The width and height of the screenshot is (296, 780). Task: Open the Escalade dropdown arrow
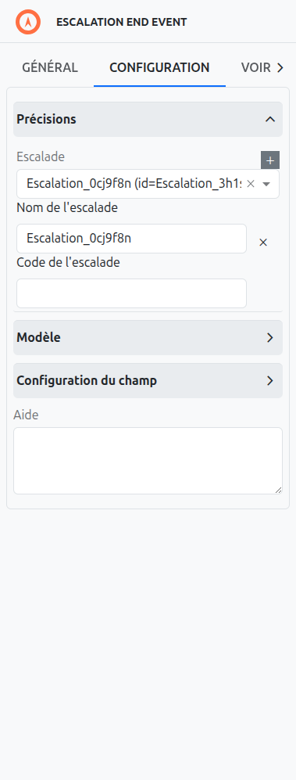[266, 184]
